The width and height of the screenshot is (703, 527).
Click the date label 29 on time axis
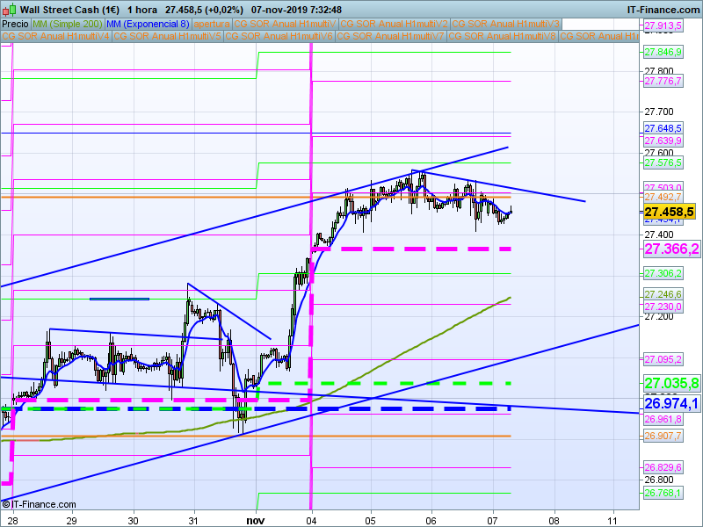[x=72, y=521]
